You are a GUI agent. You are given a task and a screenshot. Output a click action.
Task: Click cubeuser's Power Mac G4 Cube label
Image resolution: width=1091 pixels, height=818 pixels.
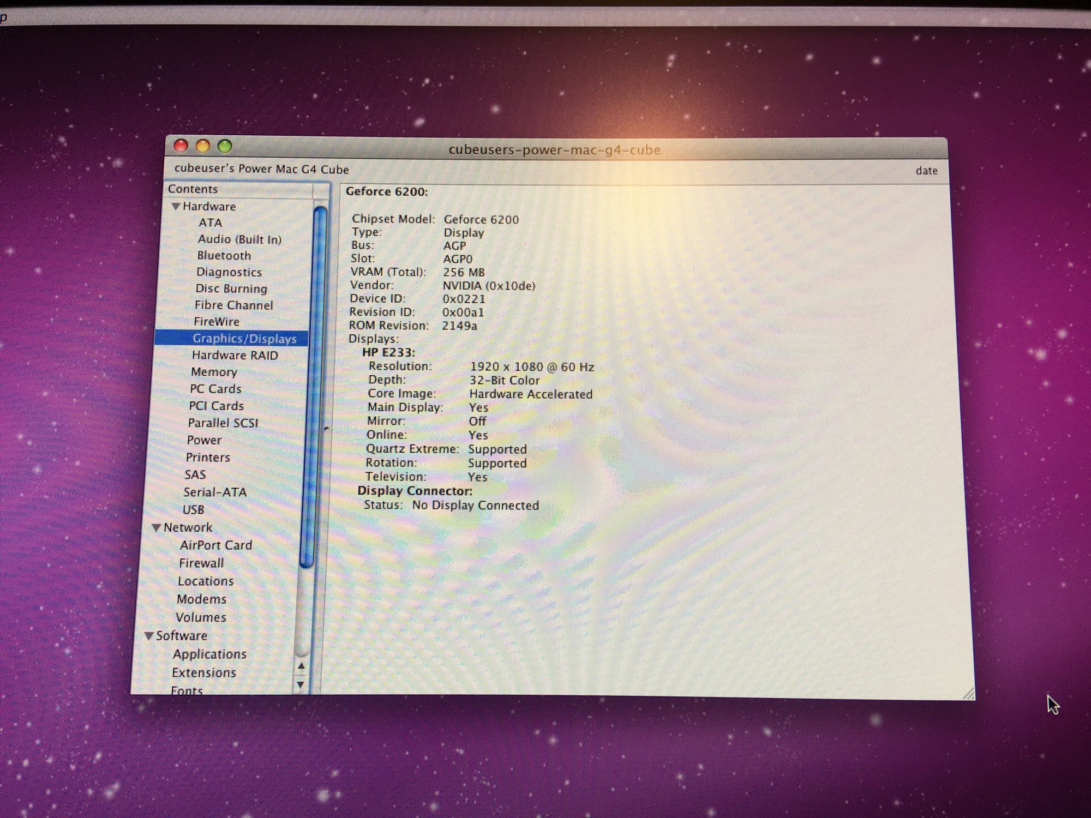[261, 169]
